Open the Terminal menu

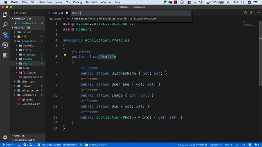point(91,2)
